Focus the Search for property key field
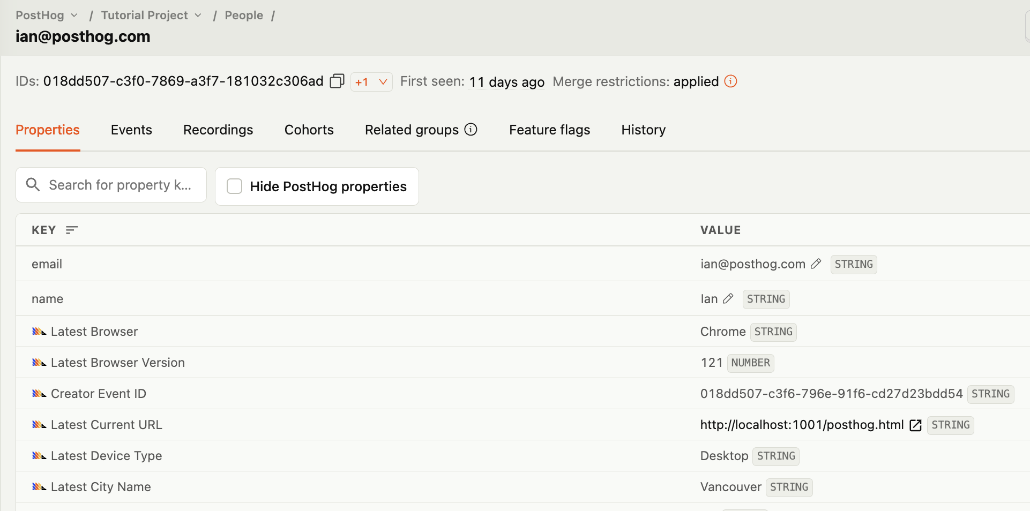The height and width of the screenshot is (511, 1030). [111, 185]
